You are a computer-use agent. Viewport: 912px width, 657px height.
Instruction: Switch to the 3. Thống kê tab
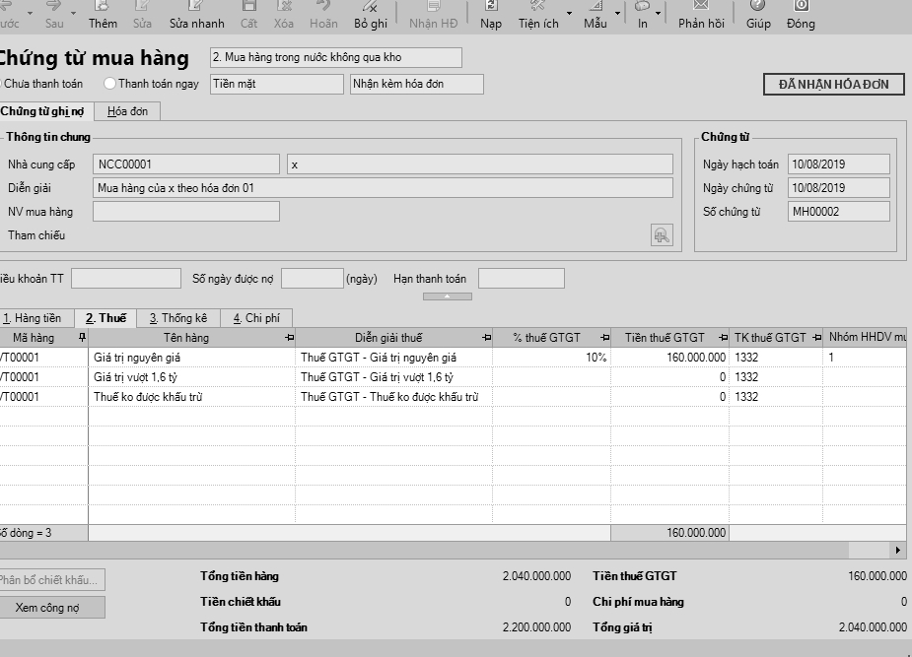[x=177, y=318]
